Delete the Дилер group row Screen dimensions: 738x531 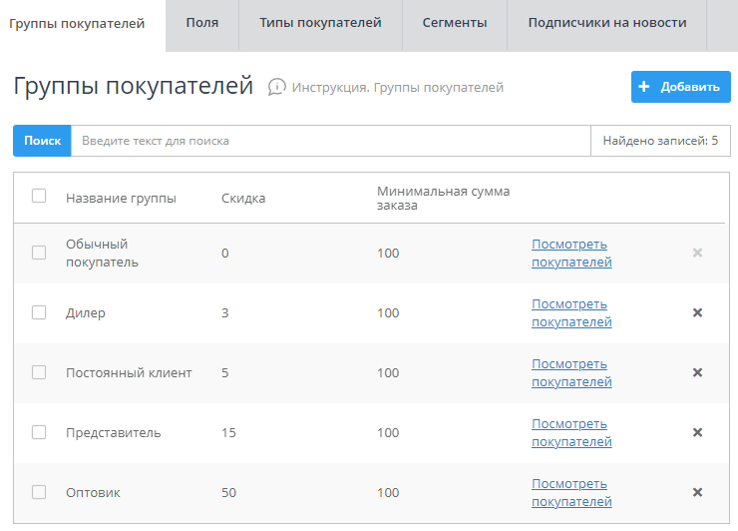697,312
